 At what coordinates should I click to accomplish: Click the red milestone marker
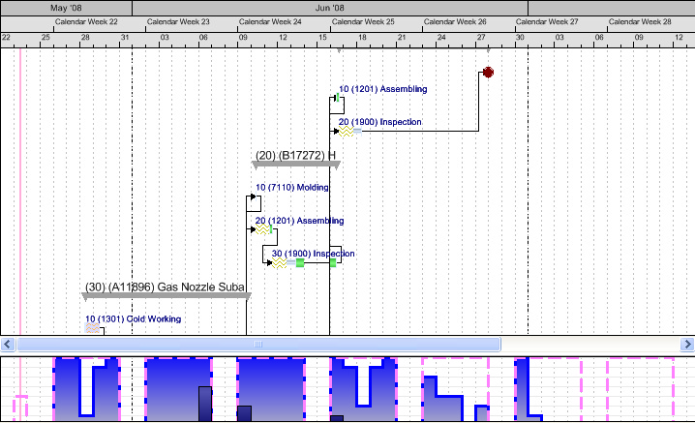click(488, 73)
